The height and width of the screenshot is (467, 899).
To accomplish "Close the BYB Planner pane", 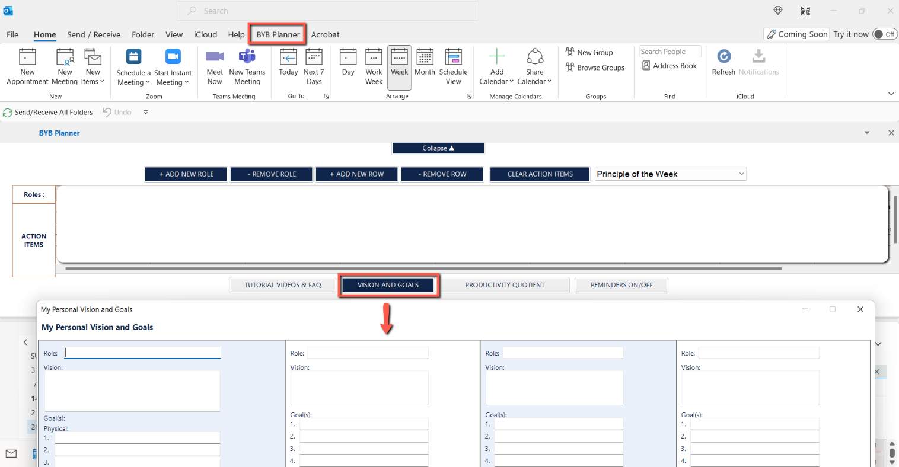I will tap(891, 133).
